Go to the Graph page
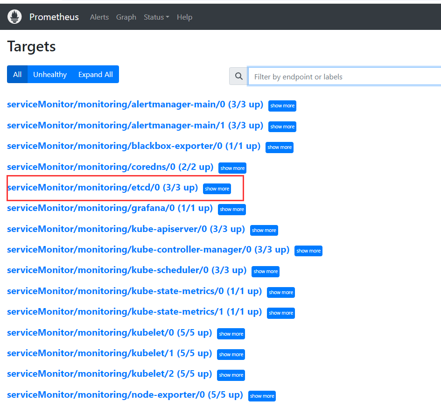The image size is (441, 408). point(126,17)
